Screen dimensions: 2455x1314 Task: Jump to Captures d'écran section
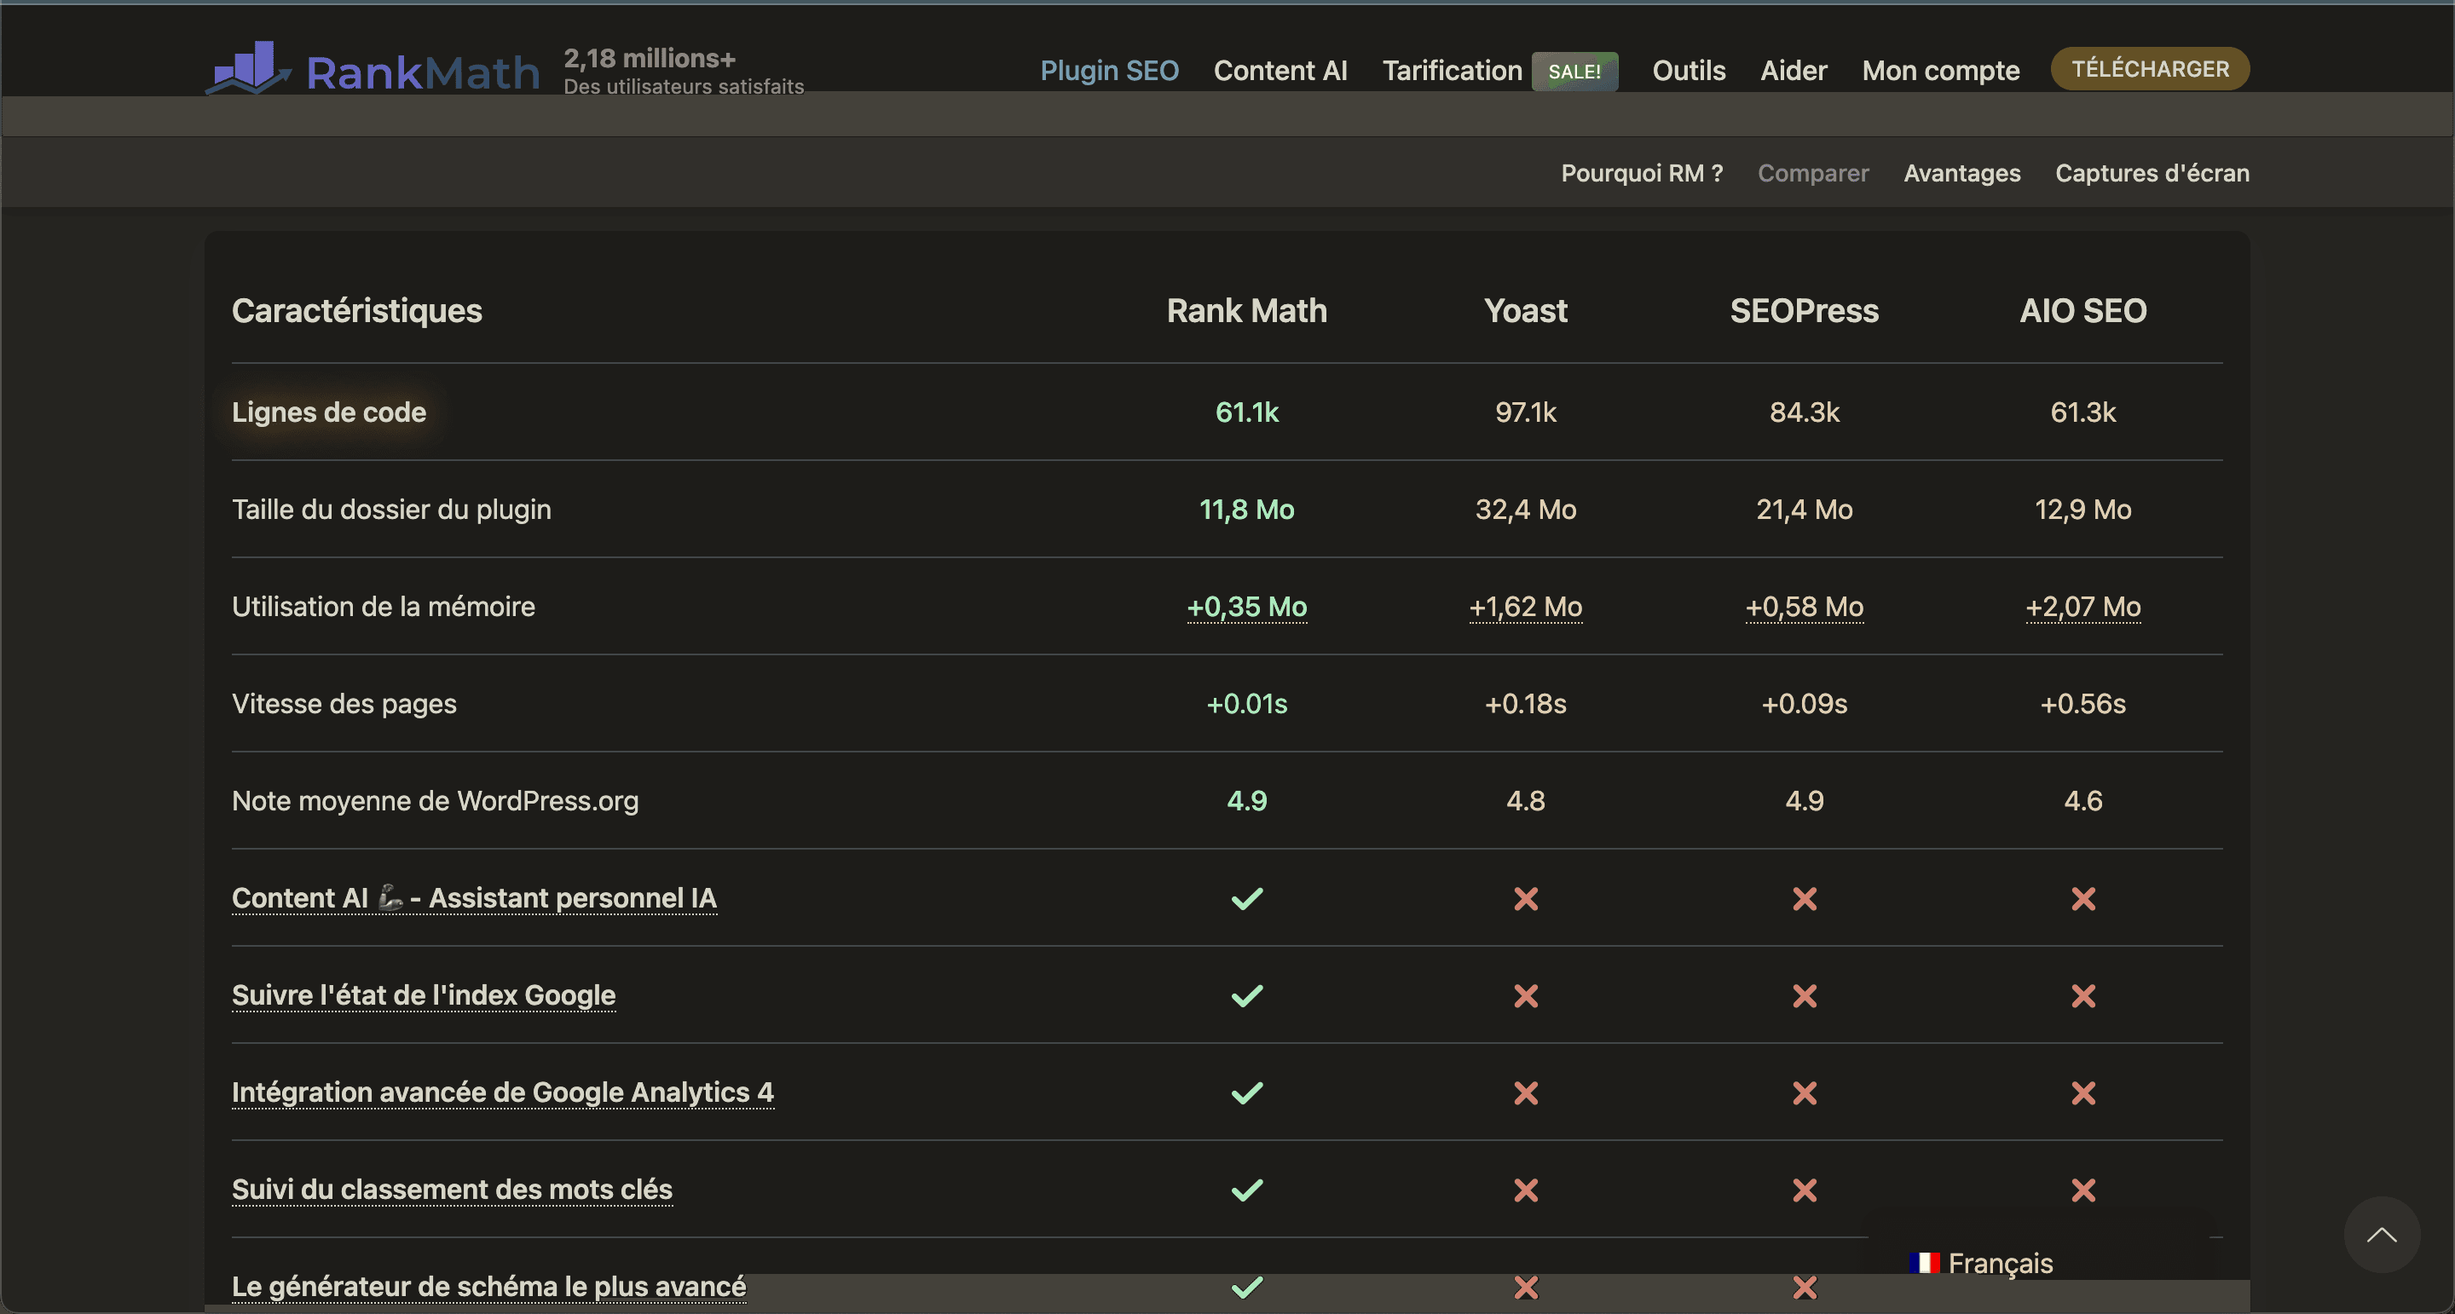pyautogui.click(x=2152, y=172)
